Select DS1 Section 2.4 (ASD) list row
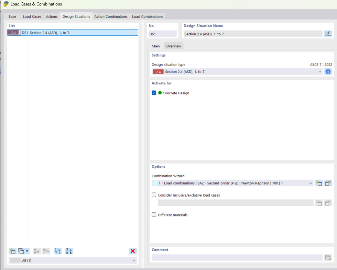This screenshot has height=270, width=337. coord(73,33)
